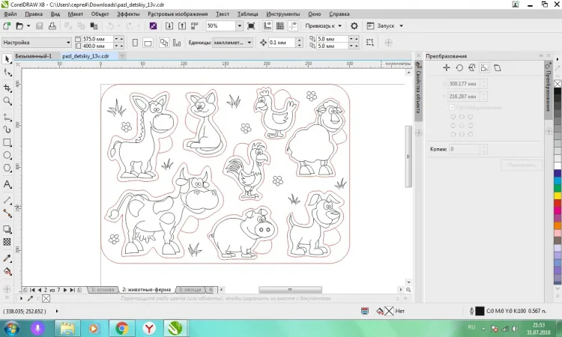Toggle show guidelines button
Image resolution: width=562 pixels, height=337 pixels.
point(293,25)
